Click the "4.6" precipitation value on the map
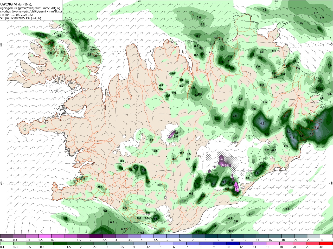The width and height of the screenshot is (333, 249). (317, 128)
